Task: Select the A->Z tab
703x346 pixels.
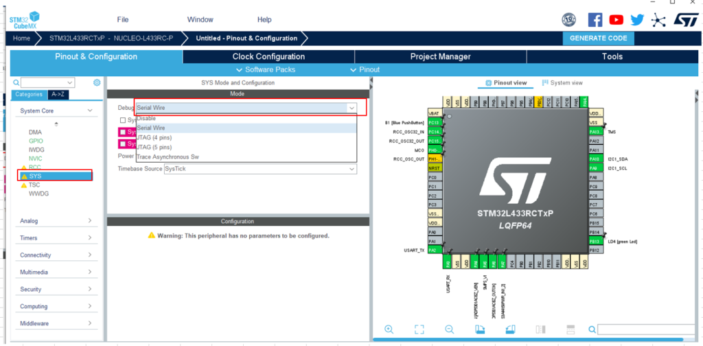Action: pos(58,94)
